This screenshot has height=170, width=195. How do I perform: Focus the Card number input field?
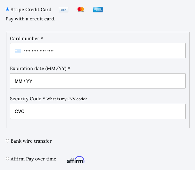[98, 51]
